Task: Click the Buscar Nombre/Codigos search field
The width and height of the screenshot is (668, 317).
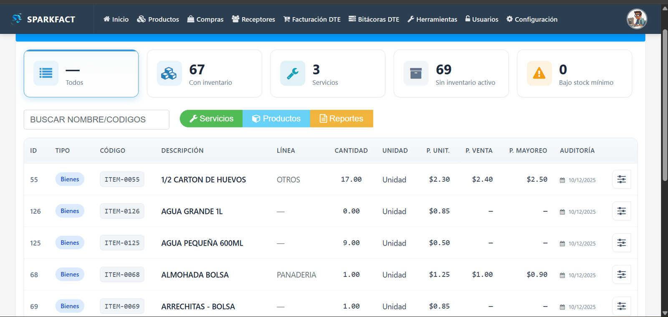Action: click(96, 120)
